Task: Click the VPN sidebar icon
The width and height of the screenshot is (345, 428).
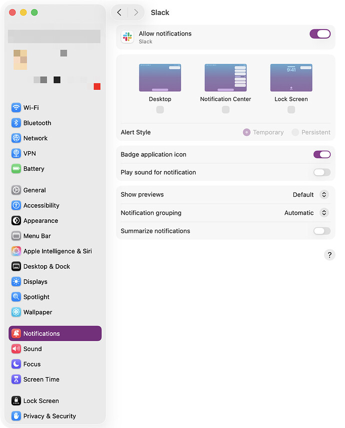Action: pyautogui.click(x=16, y=154)
